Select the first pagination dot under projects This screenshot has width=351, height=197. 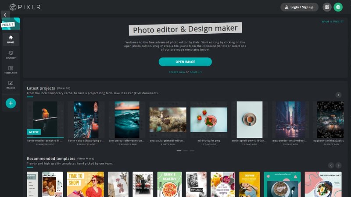pyautogui.click(x=179, y=151)
